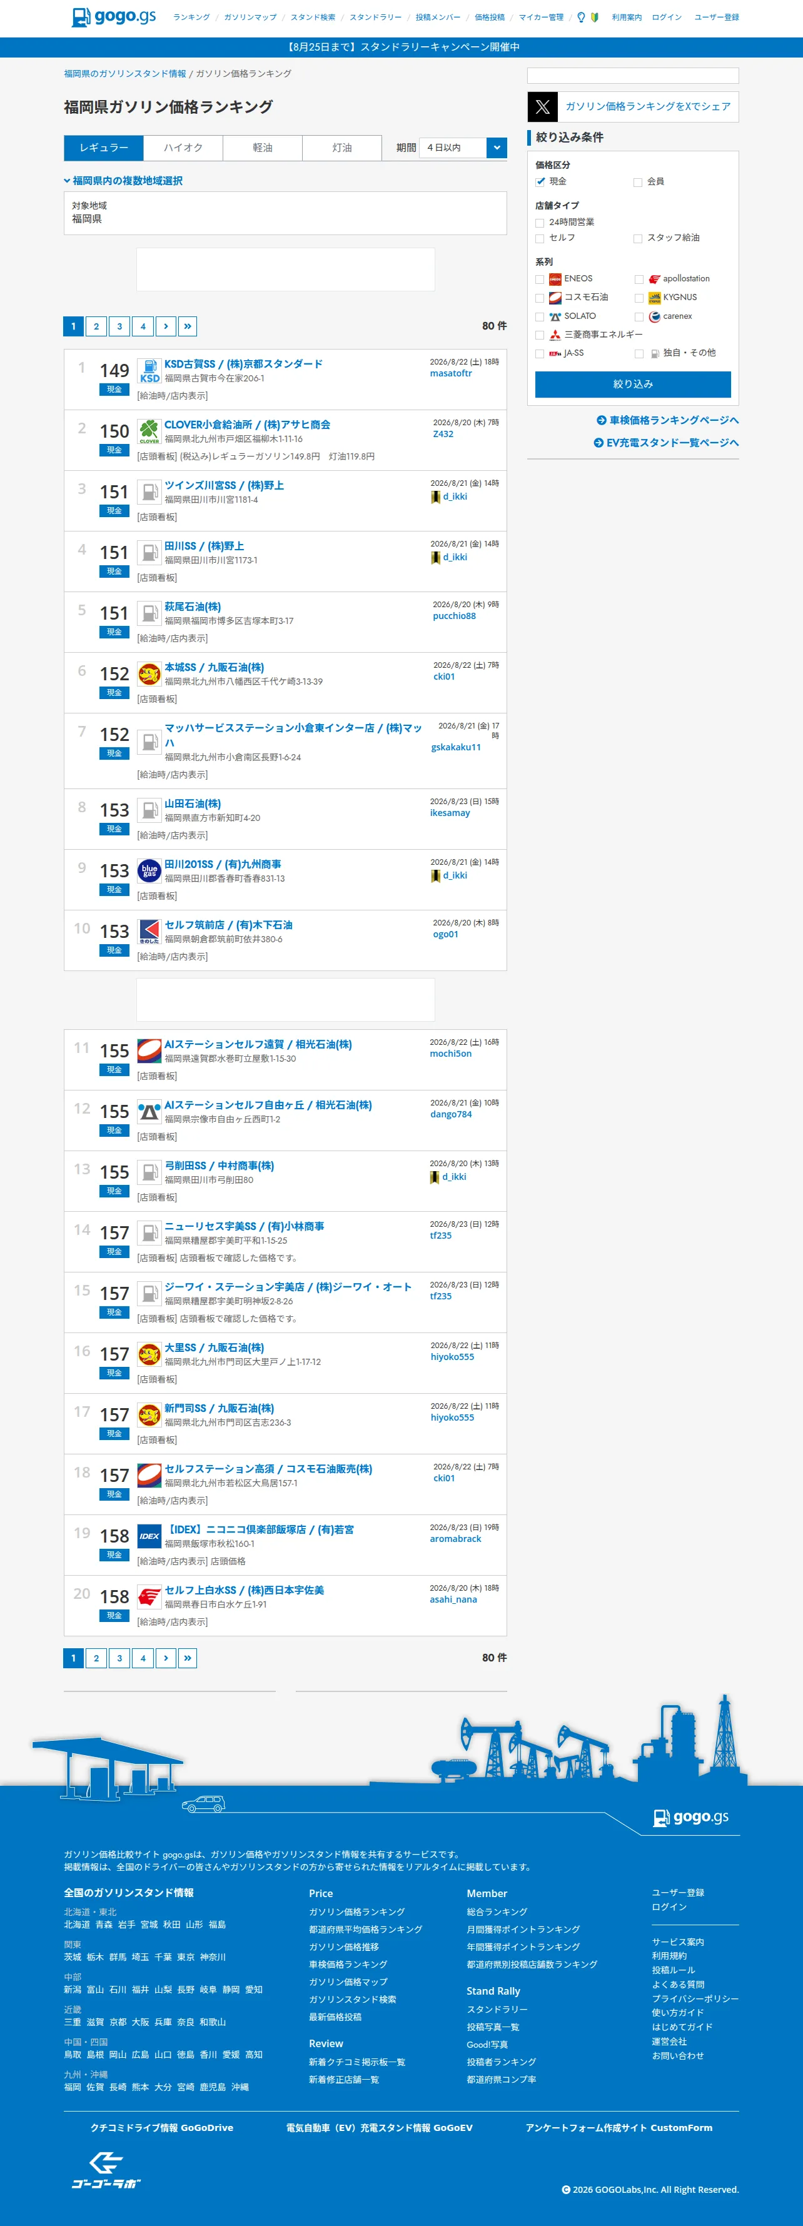803x2226 pixels.
Task: Click the CLOVER logo beside CLOVER小倉給油所
Action: point(149,432)
